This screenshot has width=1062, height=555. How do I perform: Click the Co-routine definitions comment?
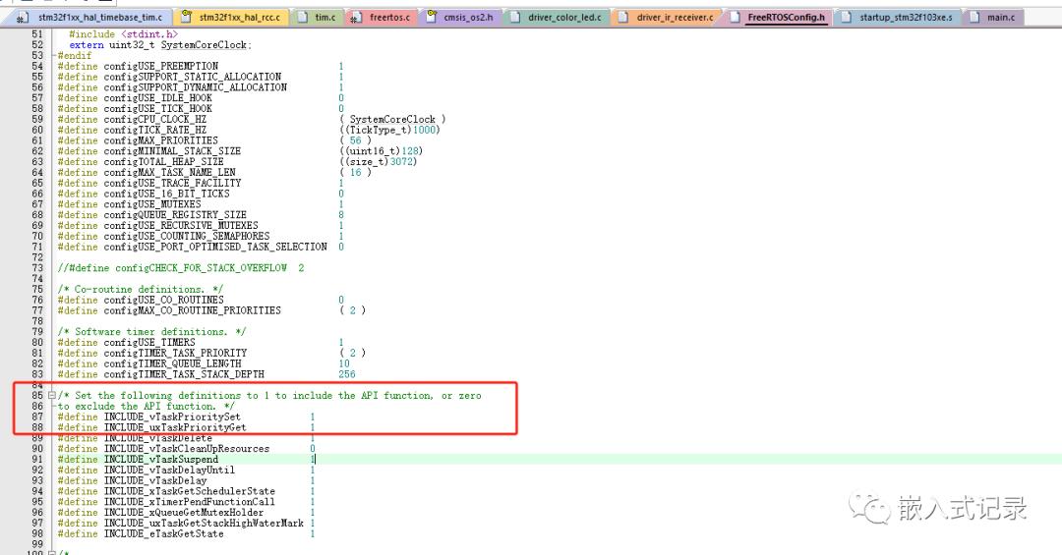141,289
